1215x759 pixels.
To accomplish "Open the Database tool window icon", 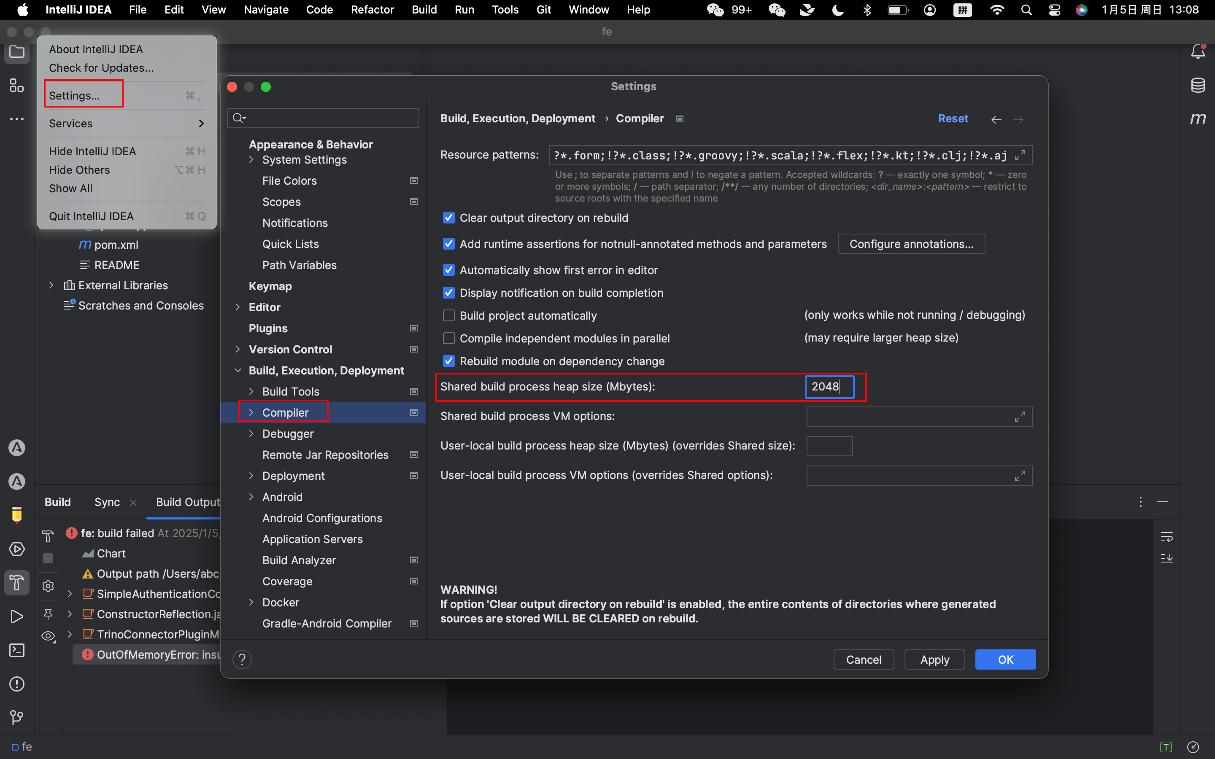I will point(1198,85).
